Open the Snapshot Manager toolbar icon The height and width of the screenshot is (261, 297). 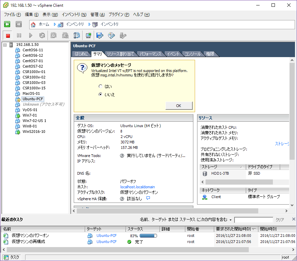pos(77,35)
